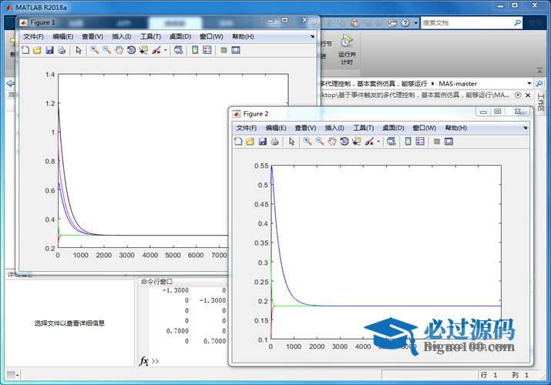Insert Legend in Figure 2
551x385 pixels.
point(420,142)
